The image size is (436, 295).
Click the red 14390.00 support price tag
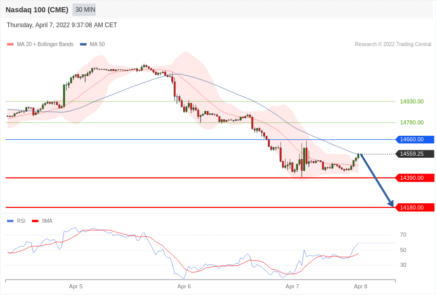(x=415, y=178)
